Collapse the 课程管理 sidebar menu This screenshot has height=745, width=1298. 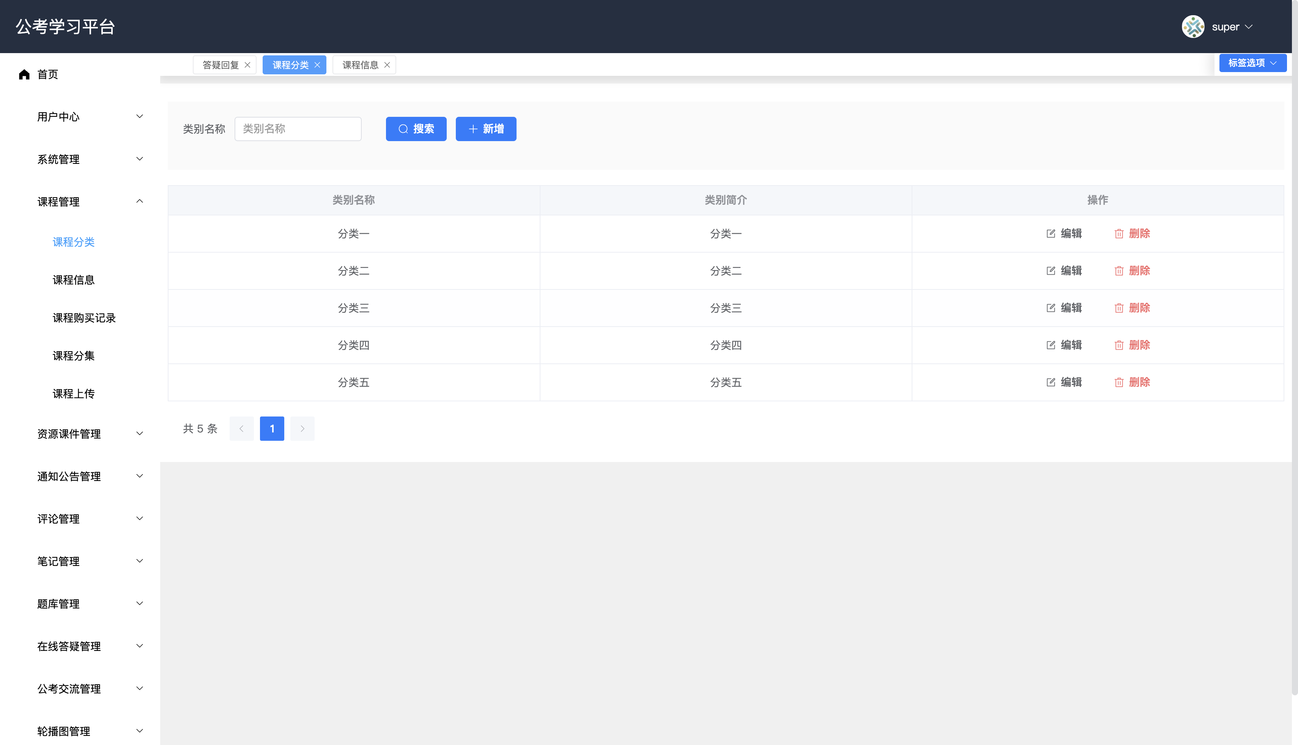[90, 201]
